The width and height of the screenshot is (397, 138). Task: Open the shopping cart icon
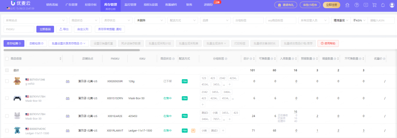[x=375, y=5]
